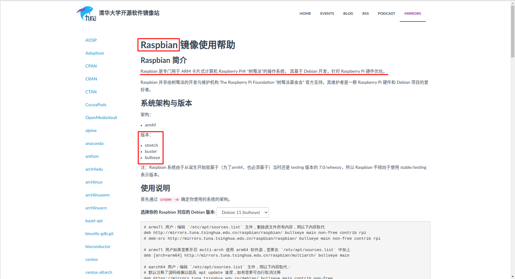Screen dimensions: 515x279
Task: Open bioconductor mirror help
Action: click(x=98, y=246)
